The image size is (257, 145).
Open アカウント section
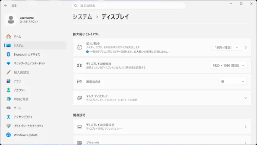35,90
